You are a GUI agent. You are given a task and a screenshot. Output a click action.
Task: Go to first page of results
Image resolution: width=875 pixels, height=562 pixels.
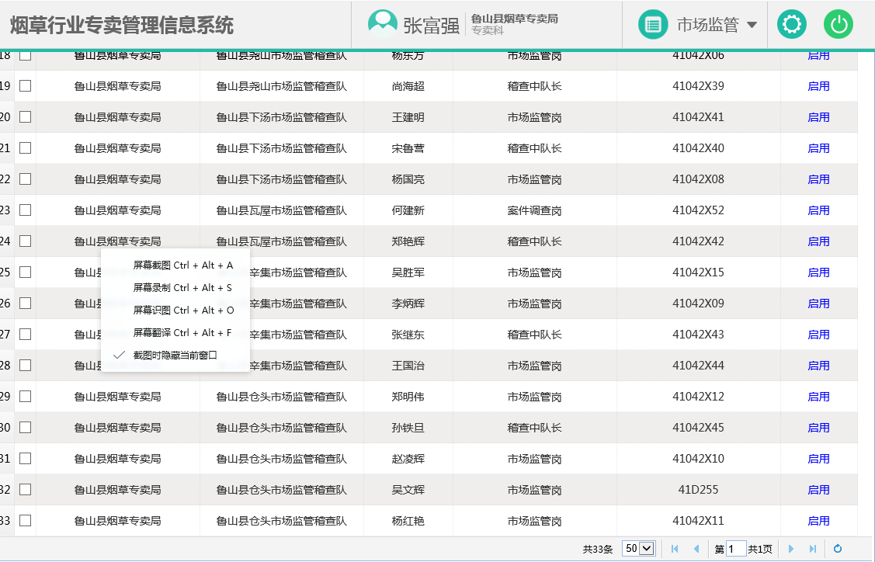tap(675, 549)
